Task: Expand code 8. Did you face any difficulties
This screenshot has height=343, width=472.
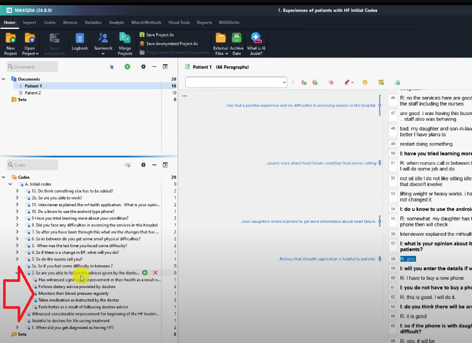Action: [17, 225]
